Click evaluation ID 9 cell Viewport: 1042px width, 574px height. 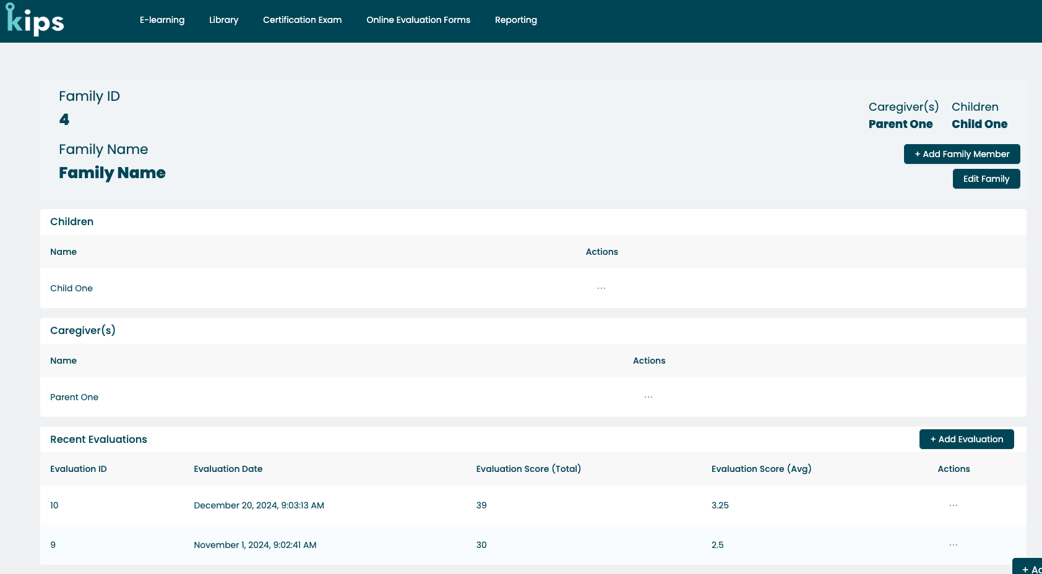(53, 545)
